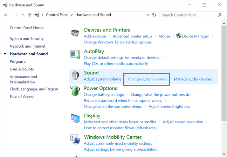
Task: Open the address bar history dropdown
Action: click(147, 15)
